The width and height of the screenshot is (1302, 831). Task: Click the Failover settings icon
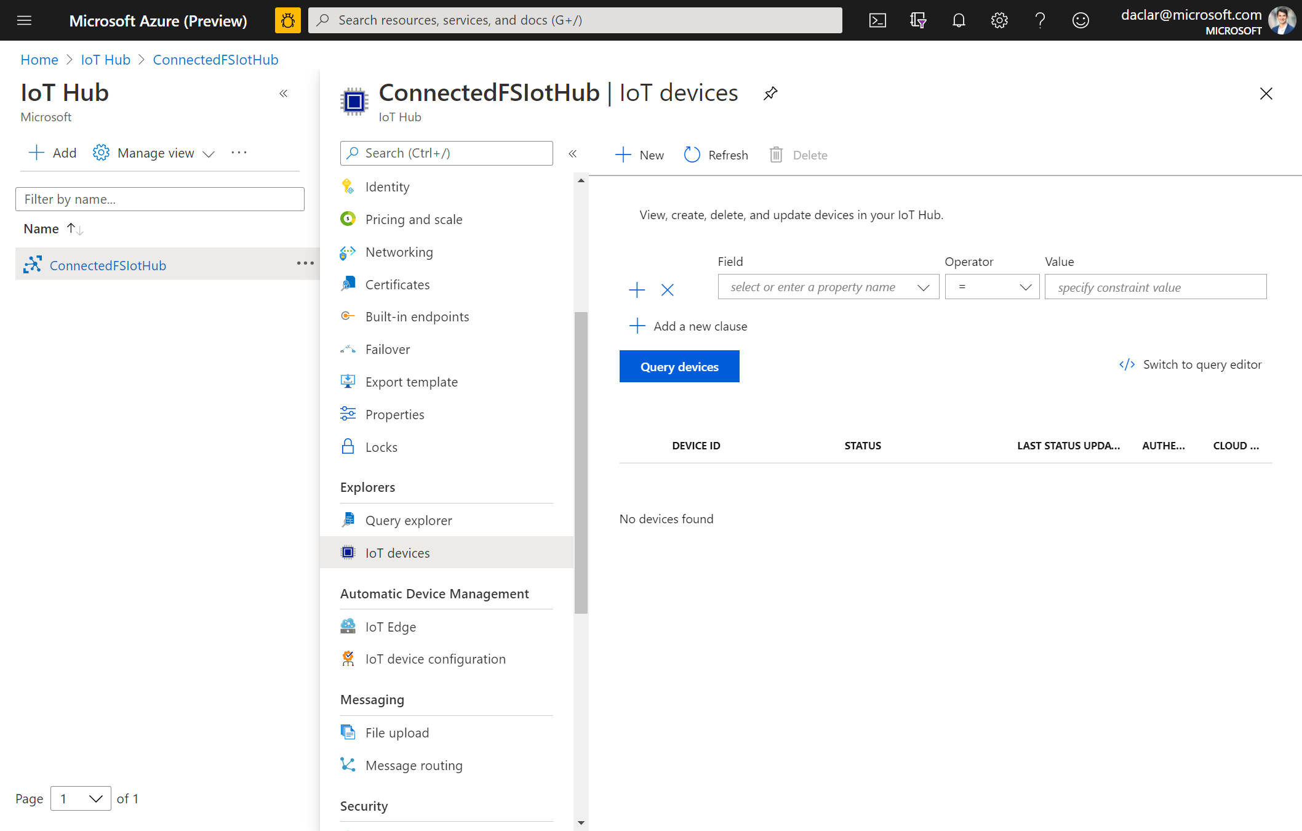[x=349, y=350]
